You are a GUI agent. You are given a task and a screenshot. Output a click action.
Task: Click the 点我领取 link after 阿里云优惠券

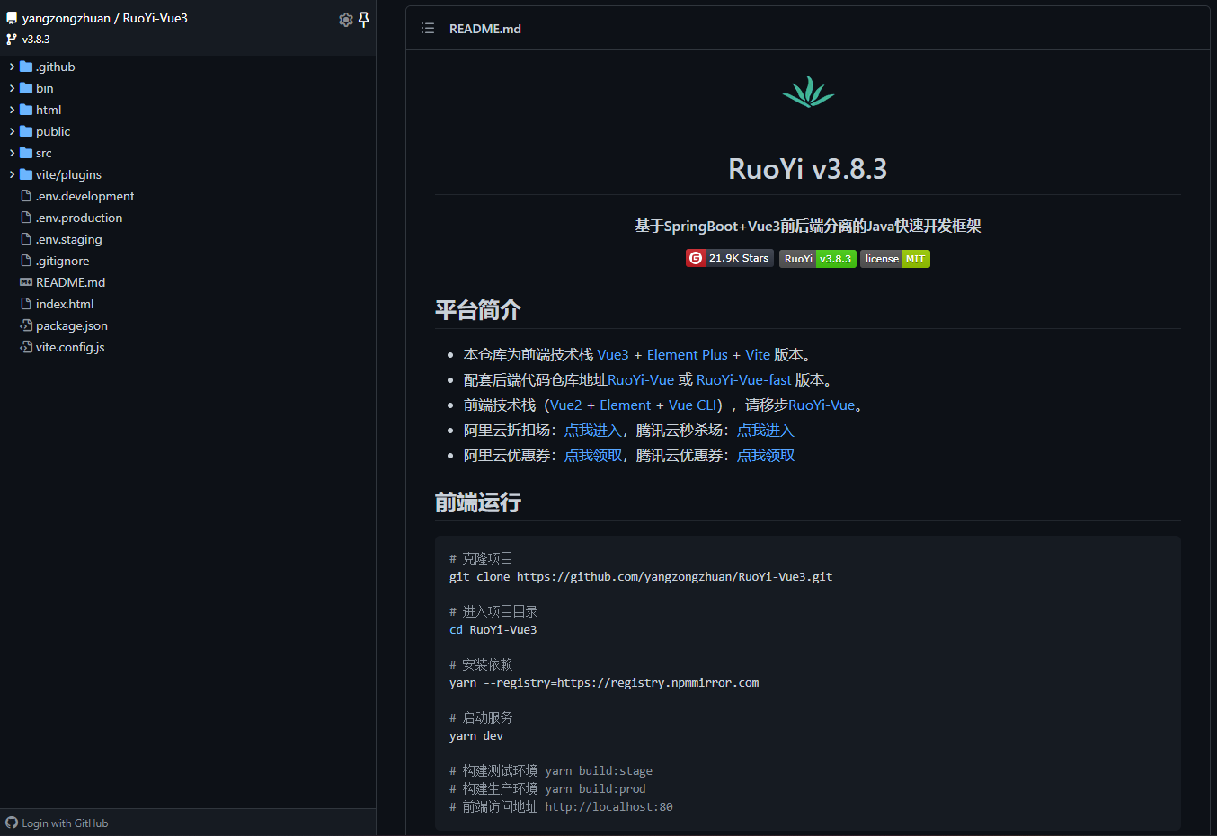593,456
